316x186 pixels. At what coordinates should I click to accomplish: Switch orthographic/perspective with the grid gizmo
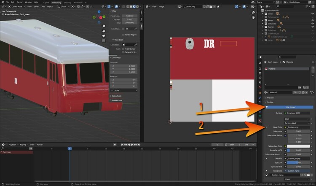104,41
